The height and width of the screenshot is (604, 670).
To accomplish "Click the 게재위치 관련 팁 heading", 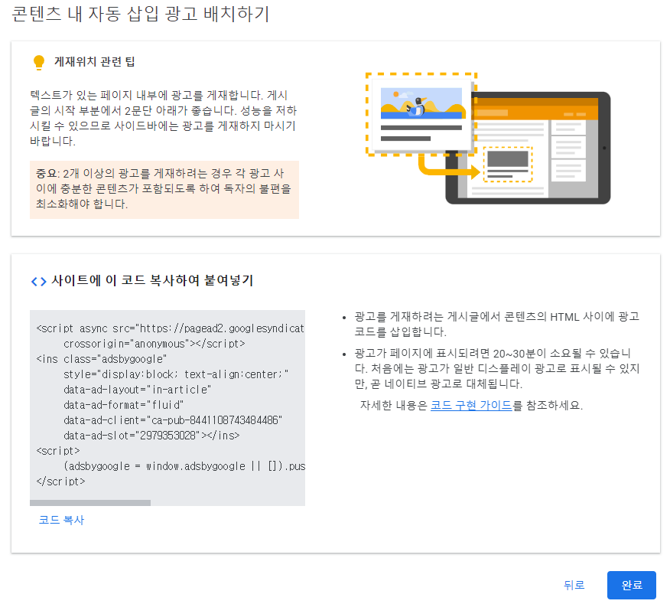I will coord(94,61).
